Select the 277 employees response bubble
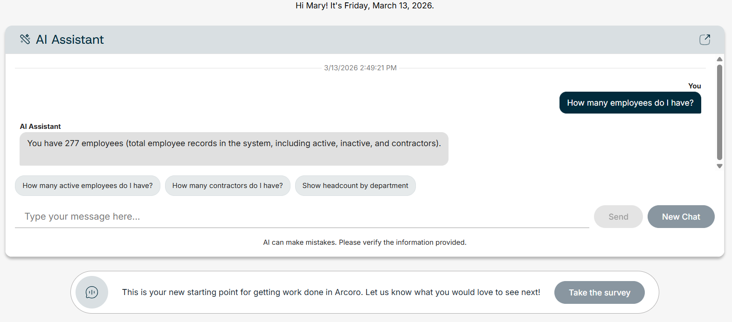 point(234,149)
